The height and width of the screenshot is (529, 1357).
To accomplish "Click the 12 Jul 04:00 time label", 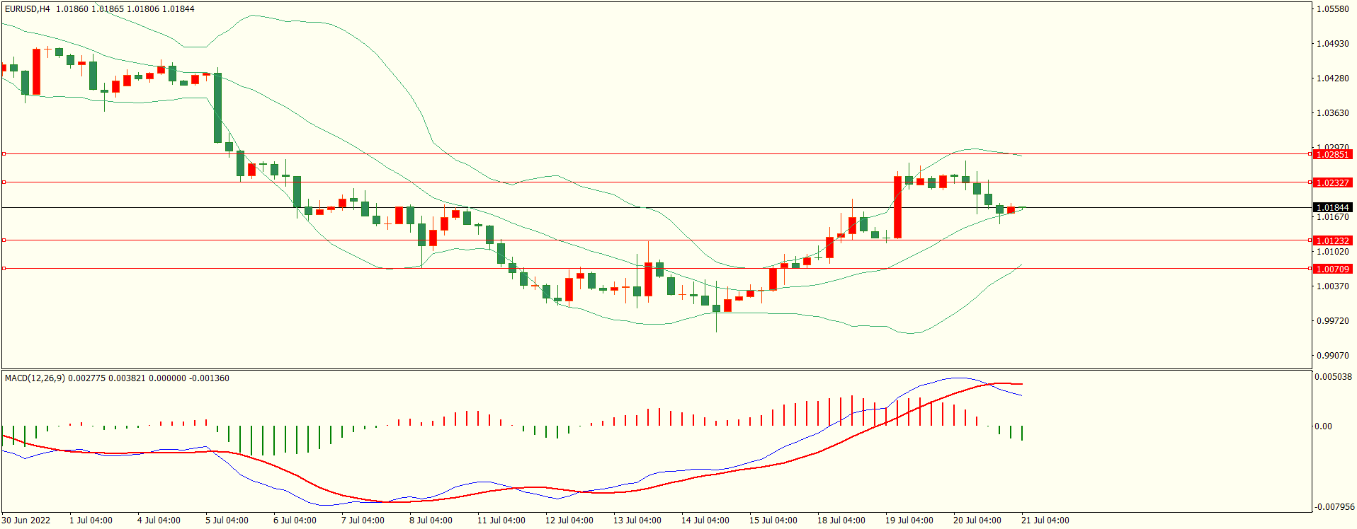I will pos(569,521).
